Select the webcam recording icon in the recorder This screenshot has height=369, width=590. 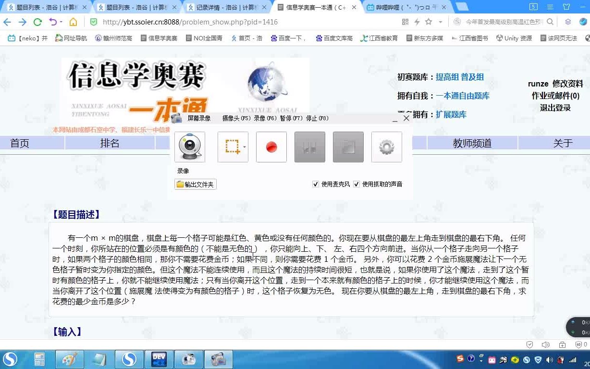point(189,147)
